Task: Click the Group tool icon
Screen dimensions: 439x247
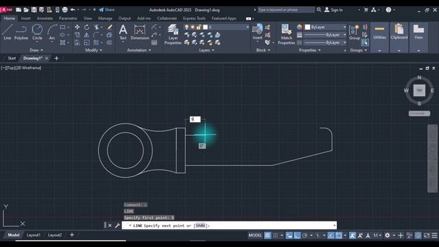Action: (354, 32)
